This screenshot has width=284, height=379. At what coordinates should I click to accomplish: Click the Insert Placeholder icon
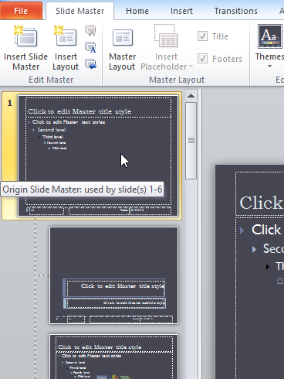coord(166,36)
